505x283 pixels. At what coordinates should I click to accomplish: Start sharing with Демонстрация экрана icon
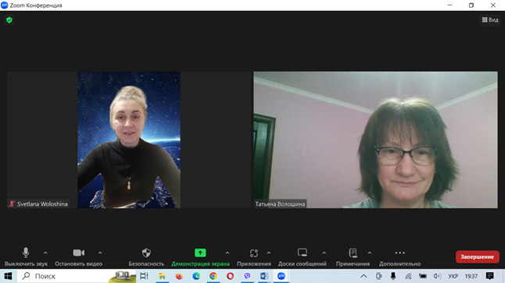(200, 253)
